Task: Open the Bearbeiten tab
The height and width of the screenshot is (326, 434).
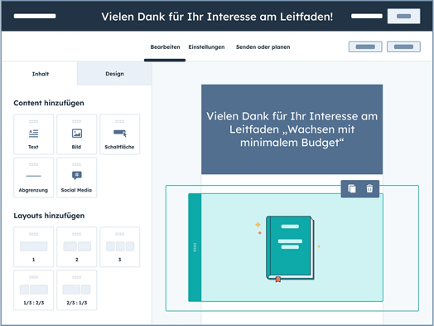Action: pos(165,46)
